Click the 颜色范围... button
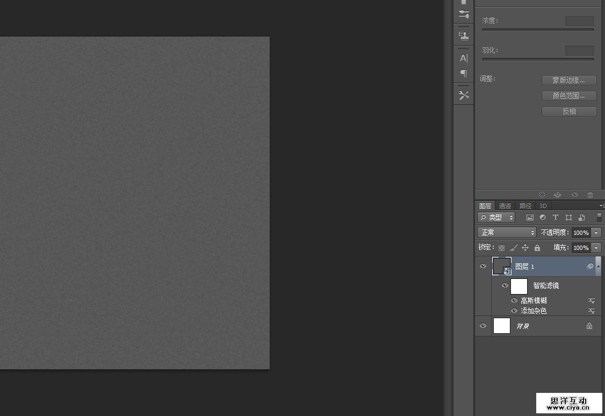This screenshot has width=605, height=416. click(x=569, y=96)
